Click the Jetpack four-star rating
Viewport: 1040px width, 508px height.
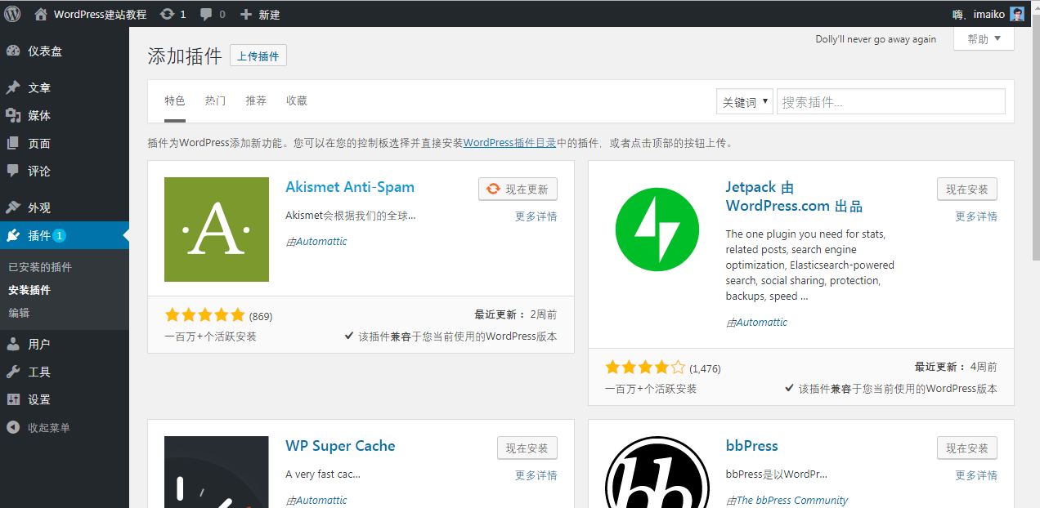645,368
